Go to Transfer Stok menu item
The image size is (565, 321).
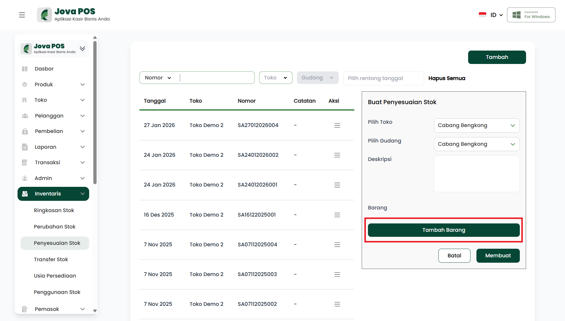(x=51, y=259)
